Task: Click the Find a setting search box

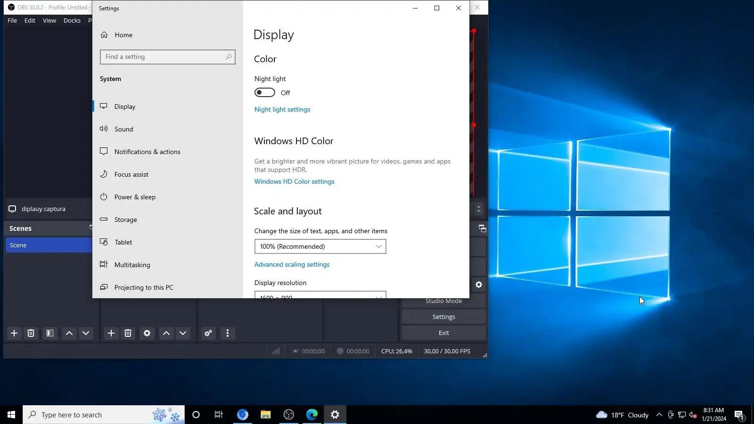Action: pos(168,57)
